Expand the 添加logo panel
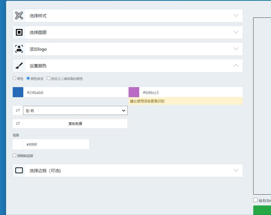Viewport: 271px width, 215px height. click(236, 49)
